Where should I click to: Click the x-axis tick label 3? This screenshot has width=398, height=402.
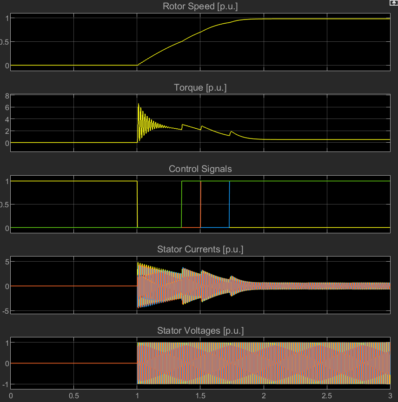389,396
